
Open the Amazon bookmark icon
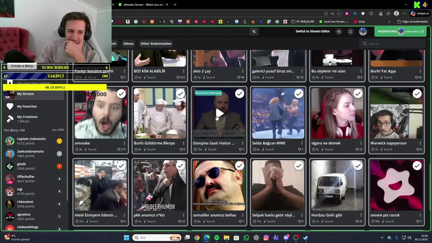pyautogui.click(x=128, y=22)
